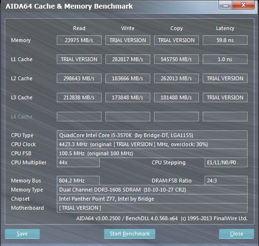Select L3 Cache Read 212838 MB/s
Screen dimensions: 259x246
pos(79,97)
